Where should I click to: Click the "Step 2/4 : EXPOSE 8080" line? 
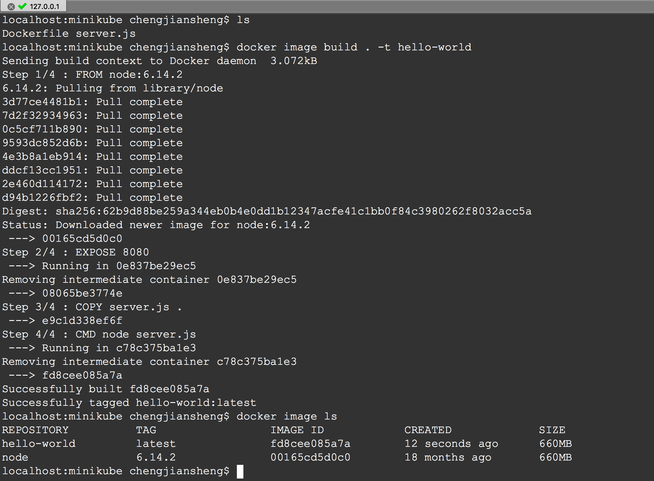point(76,252)
